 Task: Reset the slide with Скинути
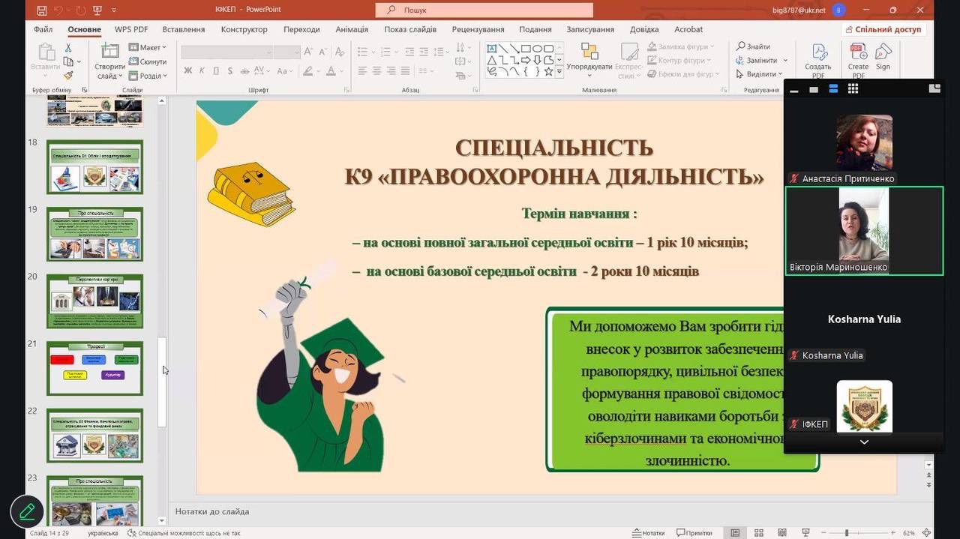[147, 61]
